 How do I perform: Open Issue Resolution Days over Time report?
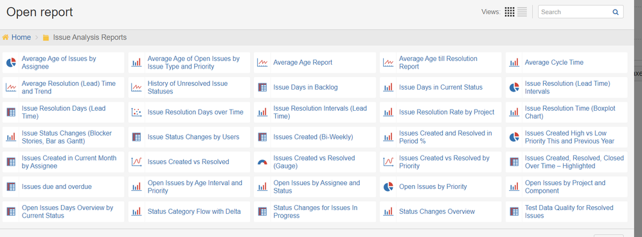[x=195, y=112]
